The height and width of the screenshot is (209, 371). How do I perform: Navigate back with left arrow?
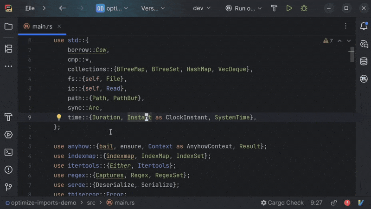[63, 8]
